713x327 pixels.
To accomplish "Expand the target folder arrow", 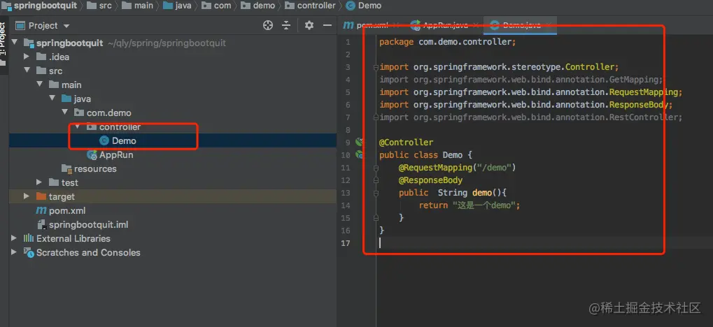I will [27, 196].
